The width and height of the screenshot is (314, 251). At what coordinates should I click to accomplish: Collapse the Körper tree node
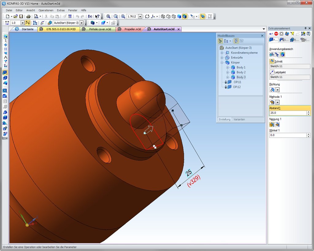click(222, 63)
